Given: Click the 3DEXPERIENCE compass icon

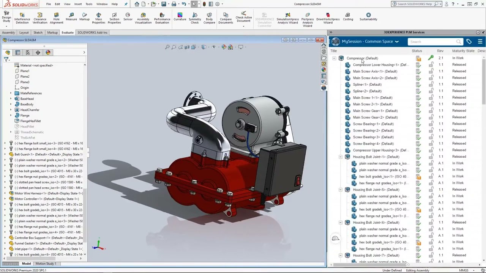Looking at the screenshot, I should tap(335, 42).
